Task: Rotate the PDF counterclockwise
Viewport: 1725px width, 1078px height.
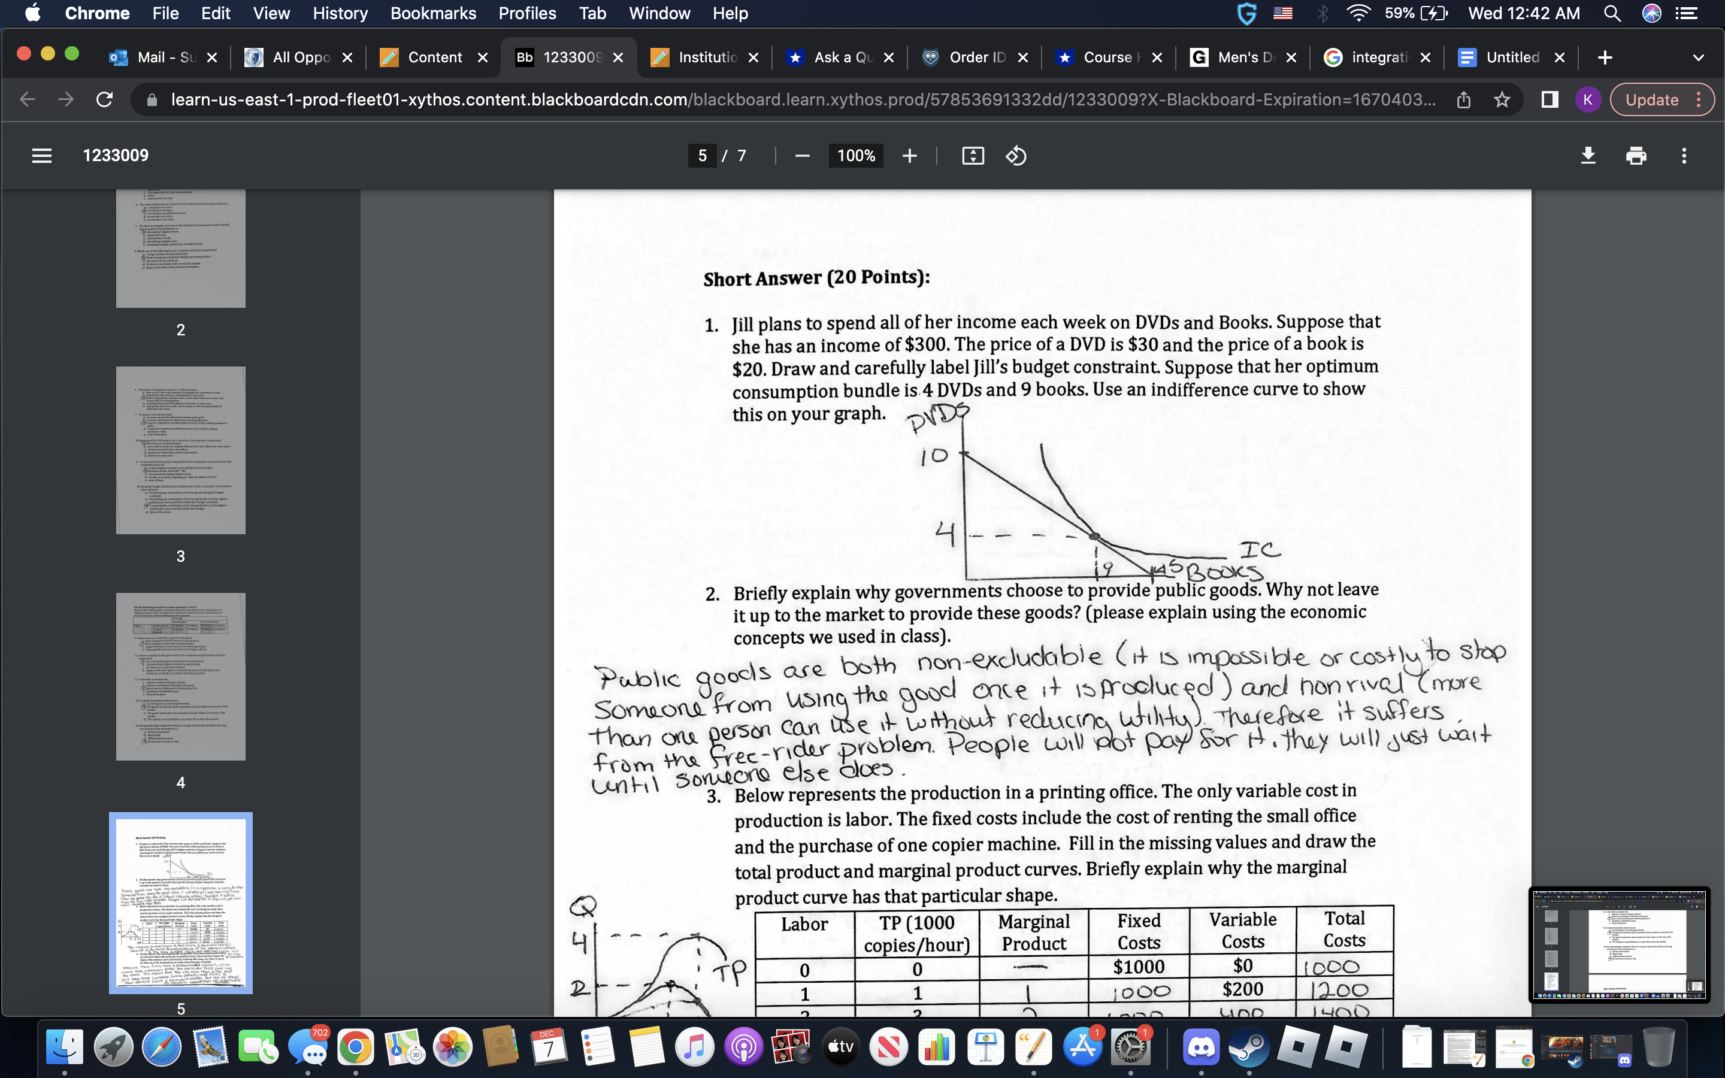Action: (1016, 156)
